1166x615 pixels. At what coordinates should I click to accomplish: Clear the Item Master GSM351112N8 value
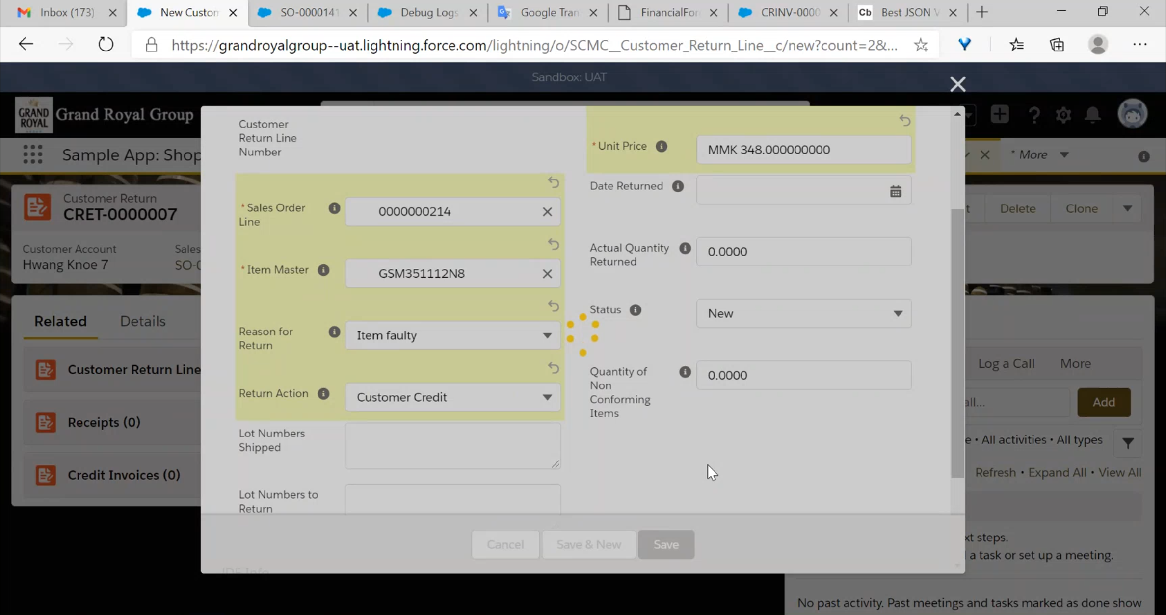click(547, 274)
